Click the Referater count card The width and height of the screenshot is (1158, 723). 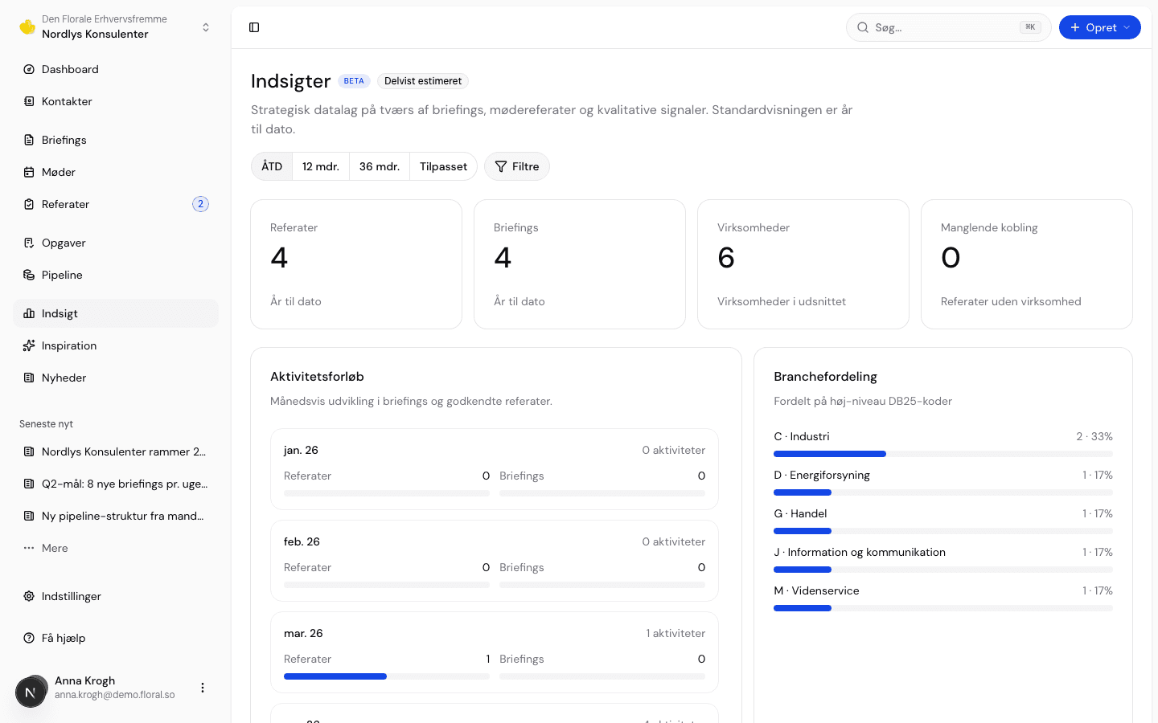point(356,264)
